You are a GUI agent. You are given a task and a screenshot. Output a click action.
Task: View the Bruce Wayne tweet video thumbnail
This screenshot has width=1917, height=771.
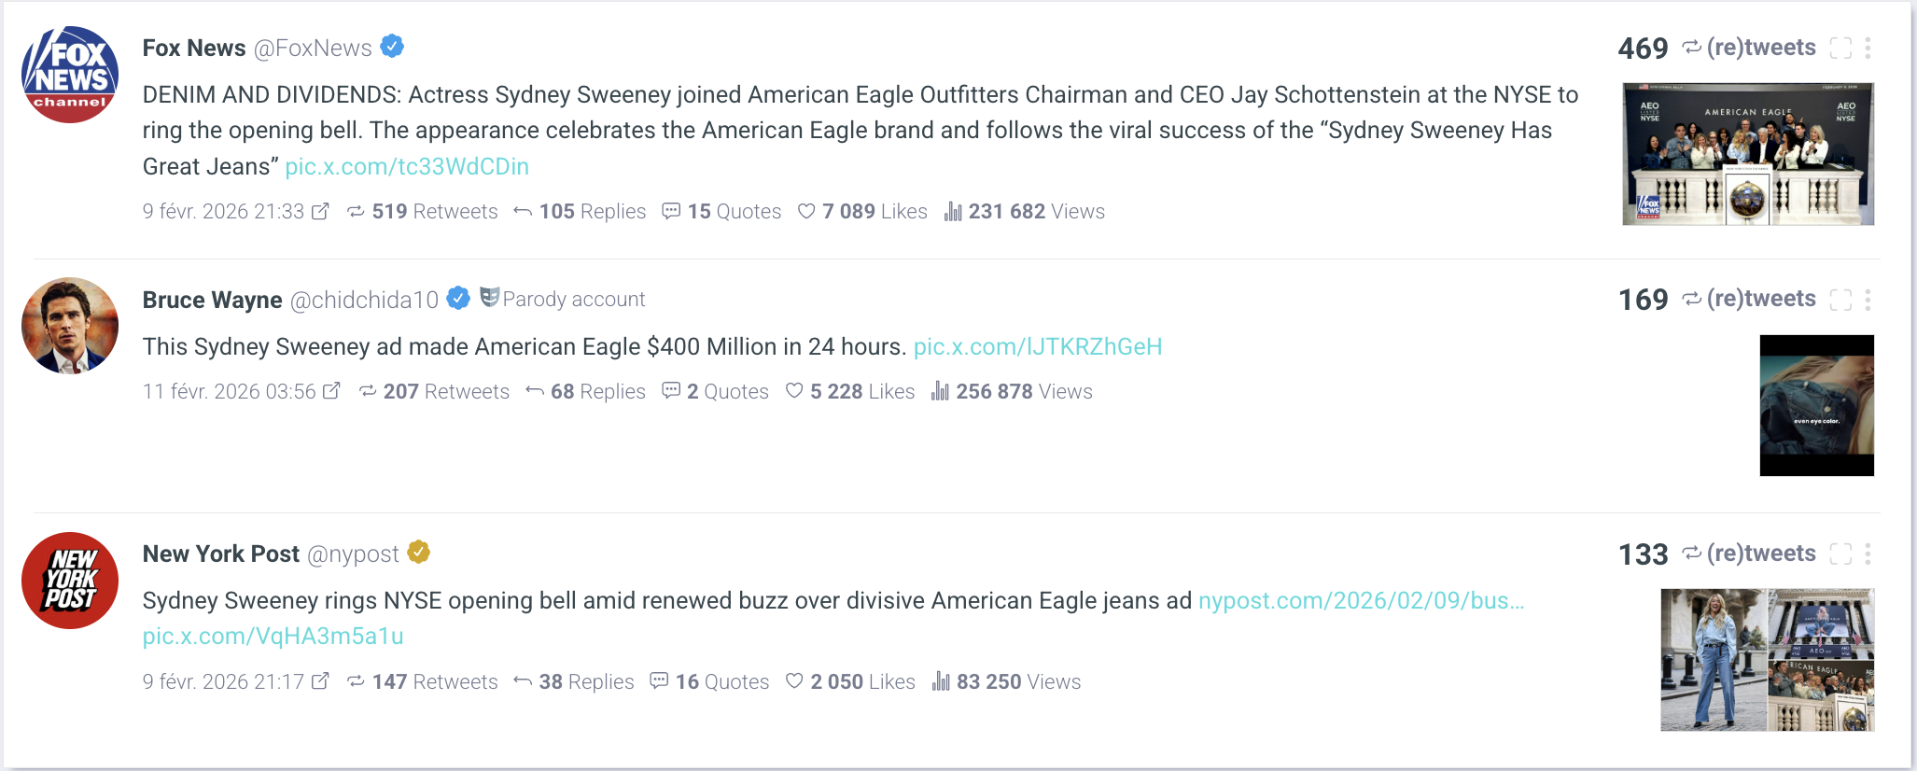[x=1816, y=405]
